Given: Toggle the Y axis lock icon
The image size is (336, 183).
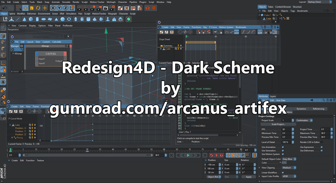Looking at the screenshot, I should tap(60, 8).
